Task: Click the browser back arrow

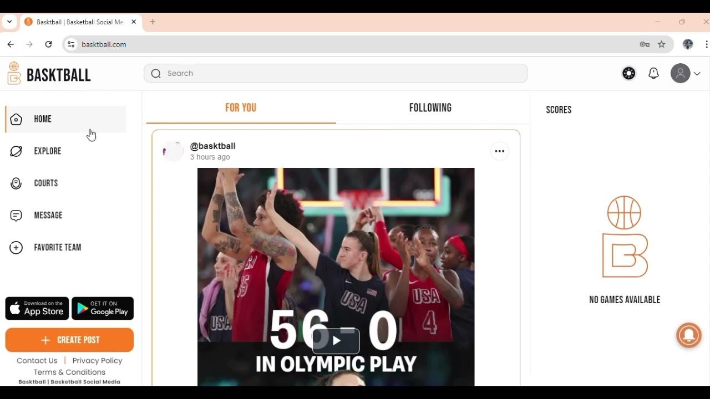Action: point(11,44)
